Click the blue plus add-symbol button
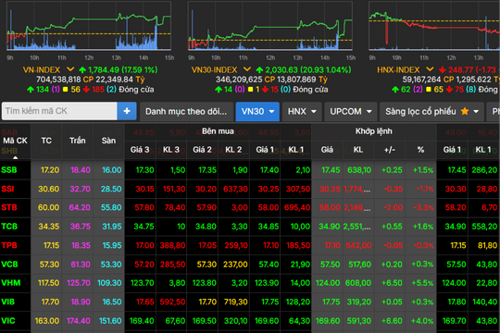Screen dimensions: 500x333 click(x=127, y=111)
